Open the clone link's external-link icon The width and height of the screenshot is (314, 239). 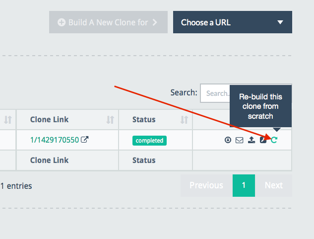click(x=84, y=140)
